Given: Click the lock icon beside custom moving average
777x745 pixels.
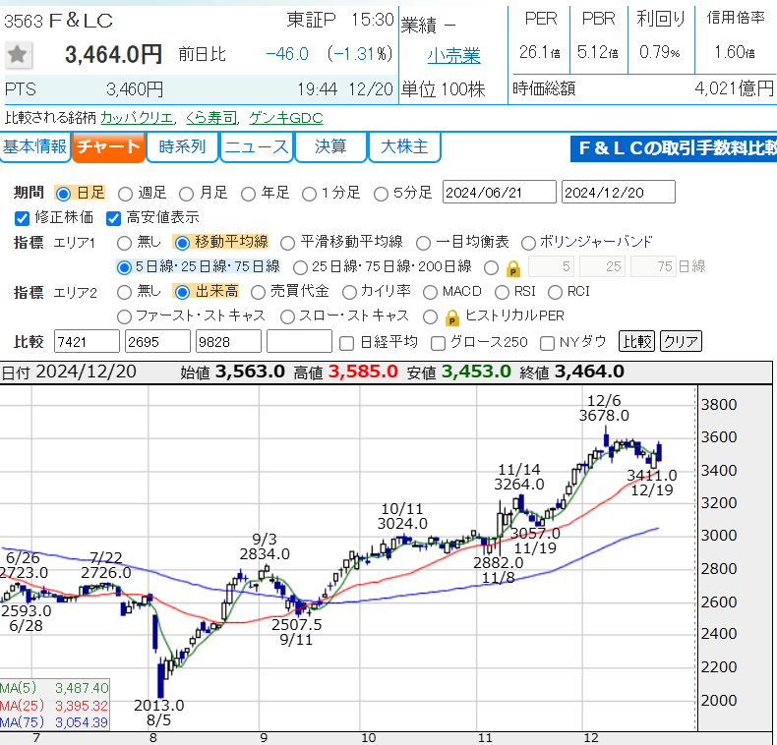Looking at the screenshot, I should [x=512, y=267].
